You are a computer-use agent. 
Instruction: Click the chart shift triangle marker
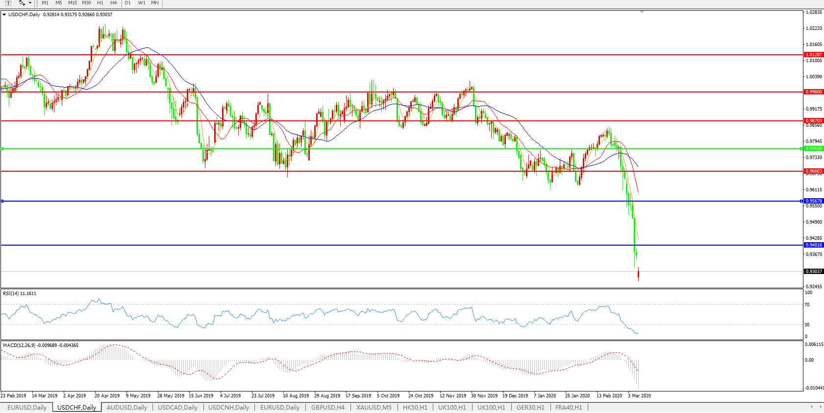coord(642,12)
